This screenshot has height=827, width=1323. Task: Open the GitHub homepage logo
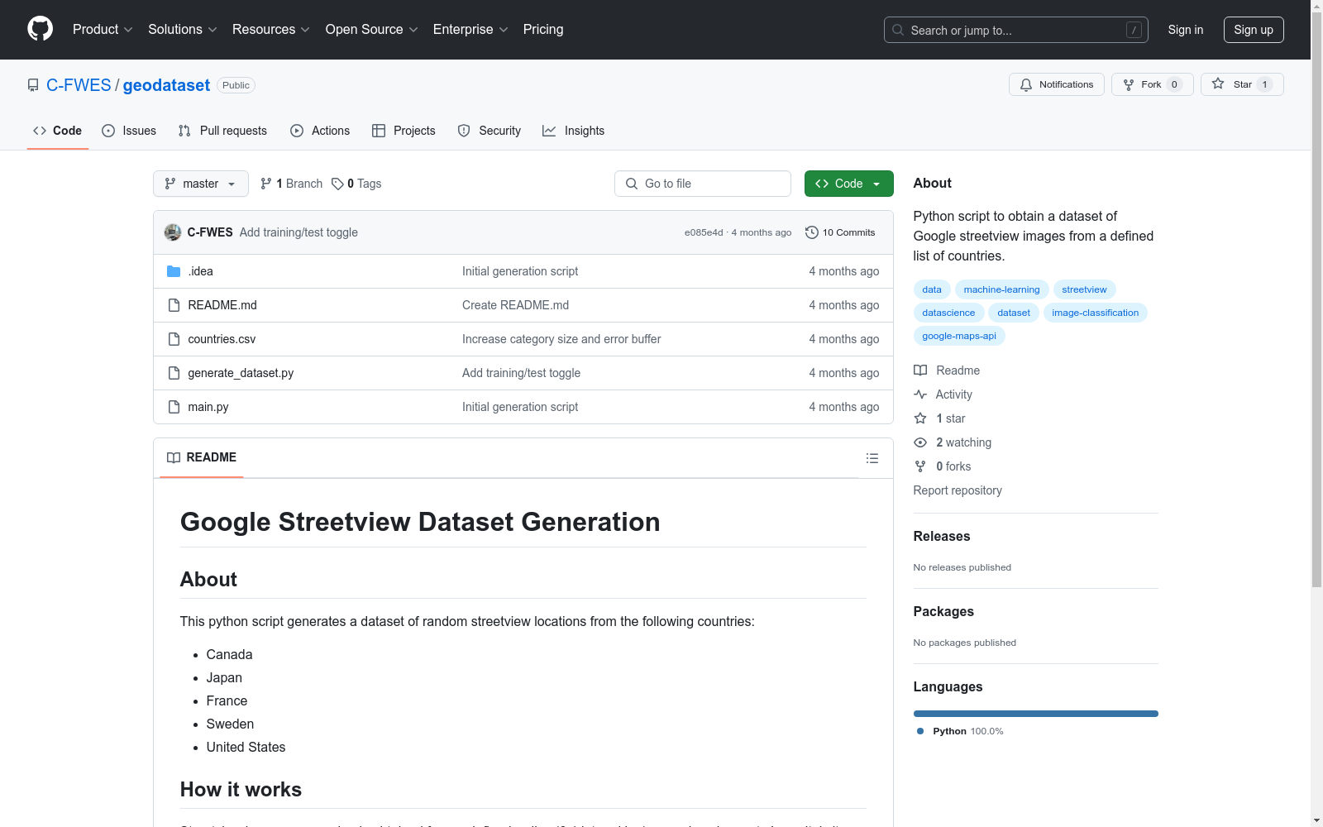tap(40, 29)
